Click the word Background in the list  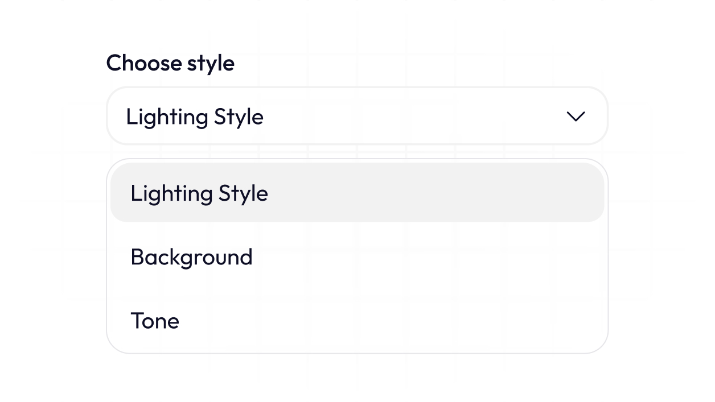pyautogui.click(x=191, y=257)
